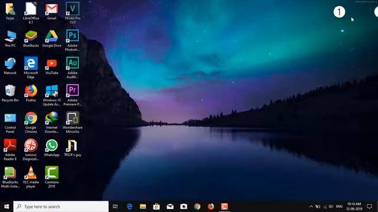Select Lenovo Diagnostics icon
378x212 pixels.
[x=31, y=150]
